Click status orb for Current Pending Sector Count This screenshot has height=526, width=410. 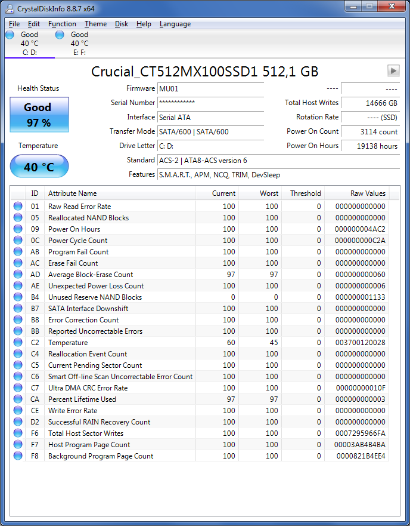click(18, 365)
